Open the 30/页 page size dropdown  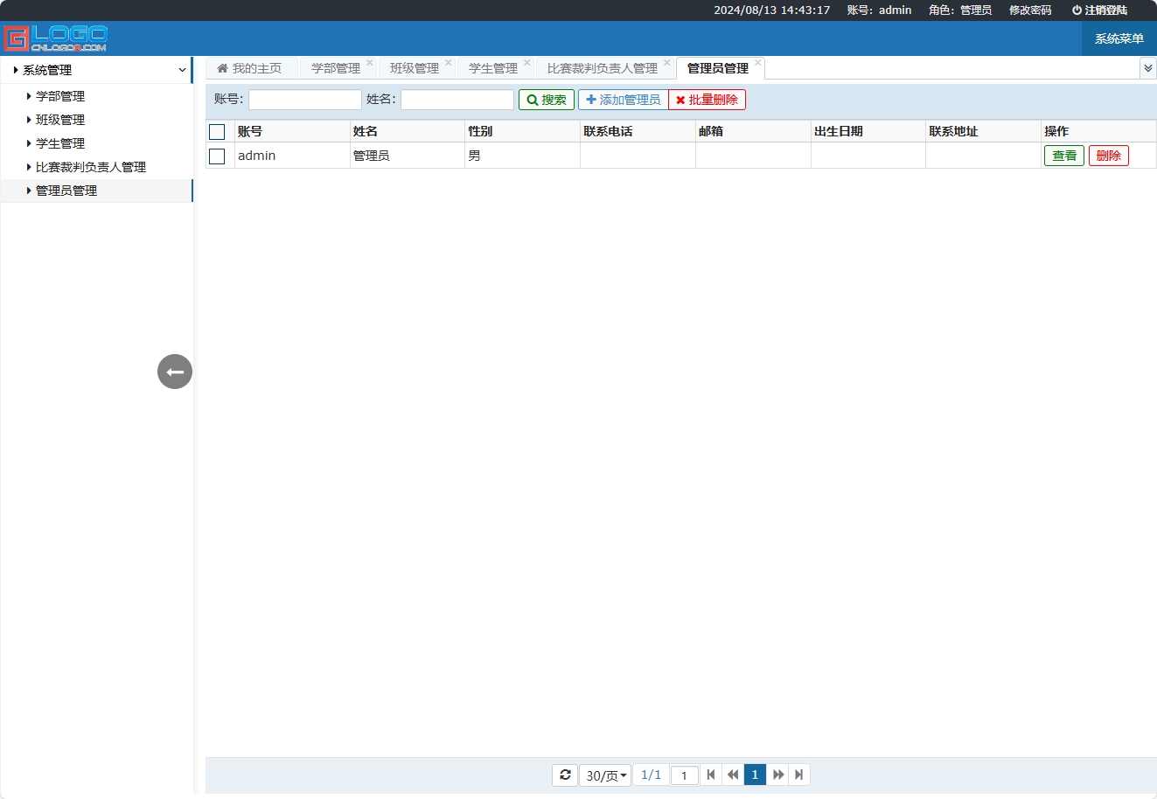pos(605,775)
